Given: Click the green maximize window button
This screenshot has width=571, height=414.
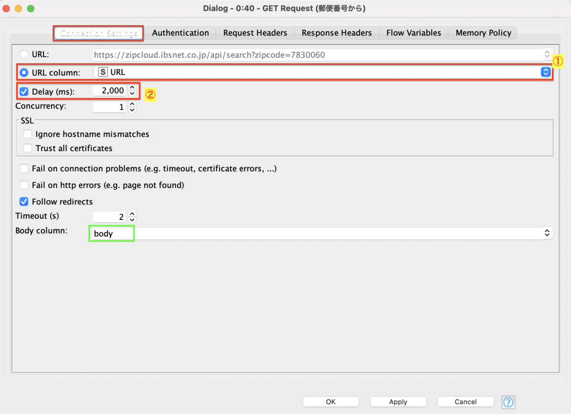Looking at the screenshot, I should click(30, 9).
